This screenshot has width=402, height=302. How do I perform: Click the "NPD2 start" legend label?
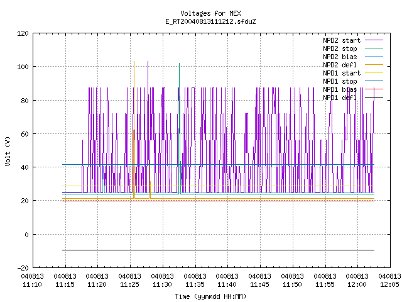[x=342, y=40]
